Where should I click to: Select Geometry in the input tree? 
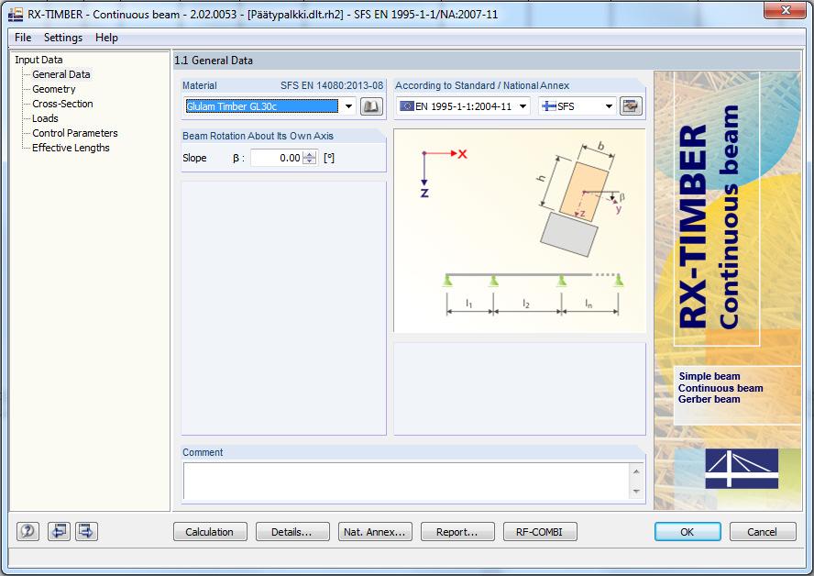click(x=54, y=89)
